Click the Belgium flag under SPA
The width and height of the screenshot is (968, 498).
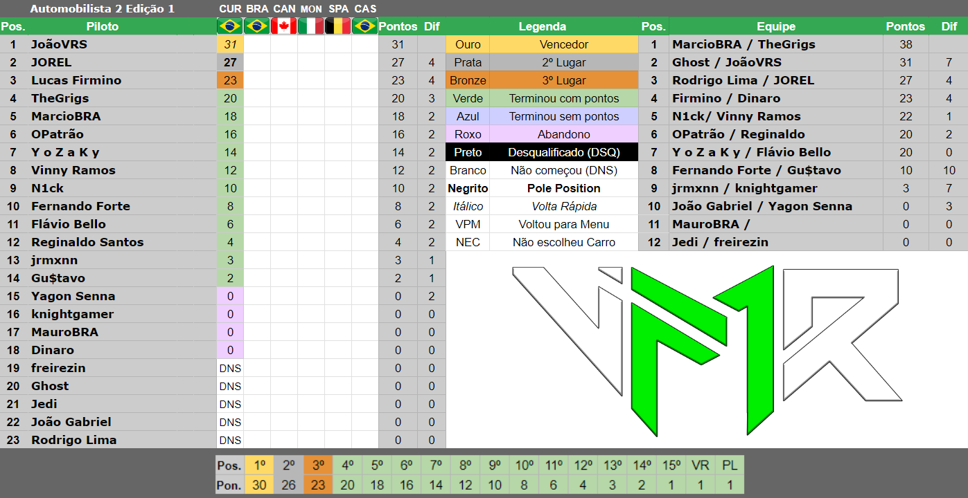338,26
